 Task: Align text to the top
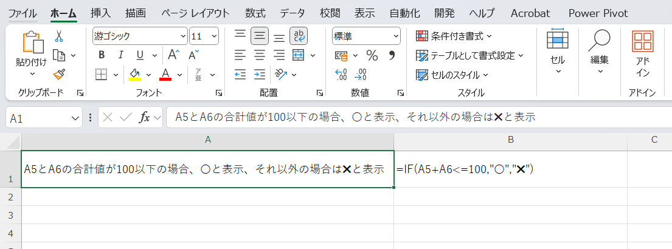[240, 34]
